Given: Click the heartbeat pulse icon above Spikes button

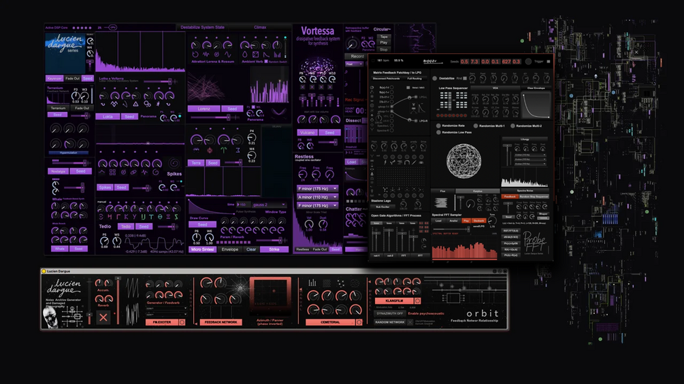Looking at the screenshot, I should [x=145, y=172].
